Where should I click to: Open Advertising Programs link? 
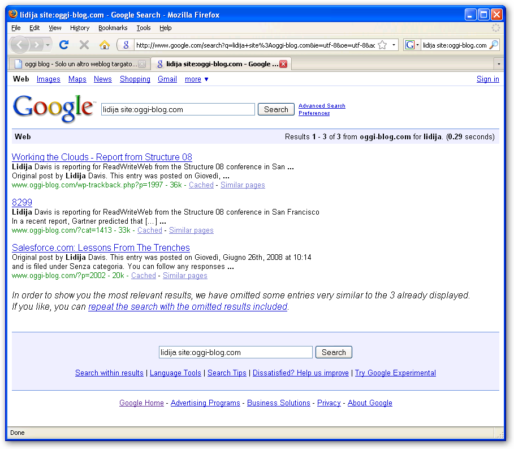[x=205, y=403]
